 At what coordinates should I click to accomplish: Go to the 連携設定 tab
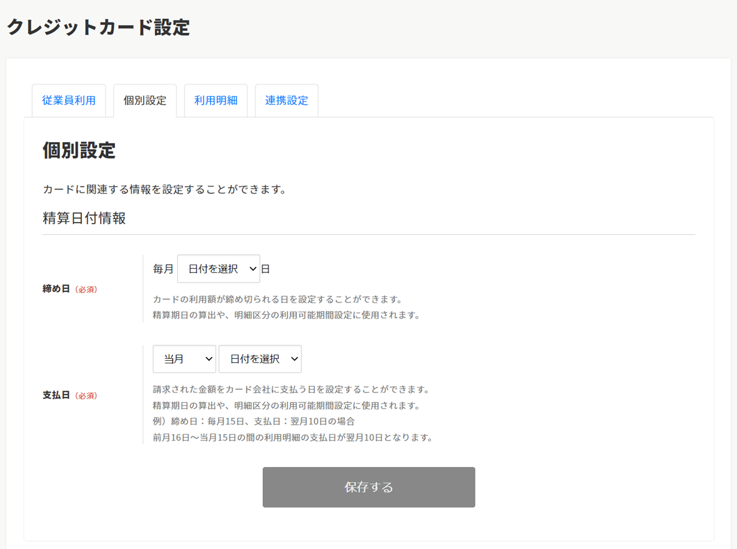pos(286,101)
